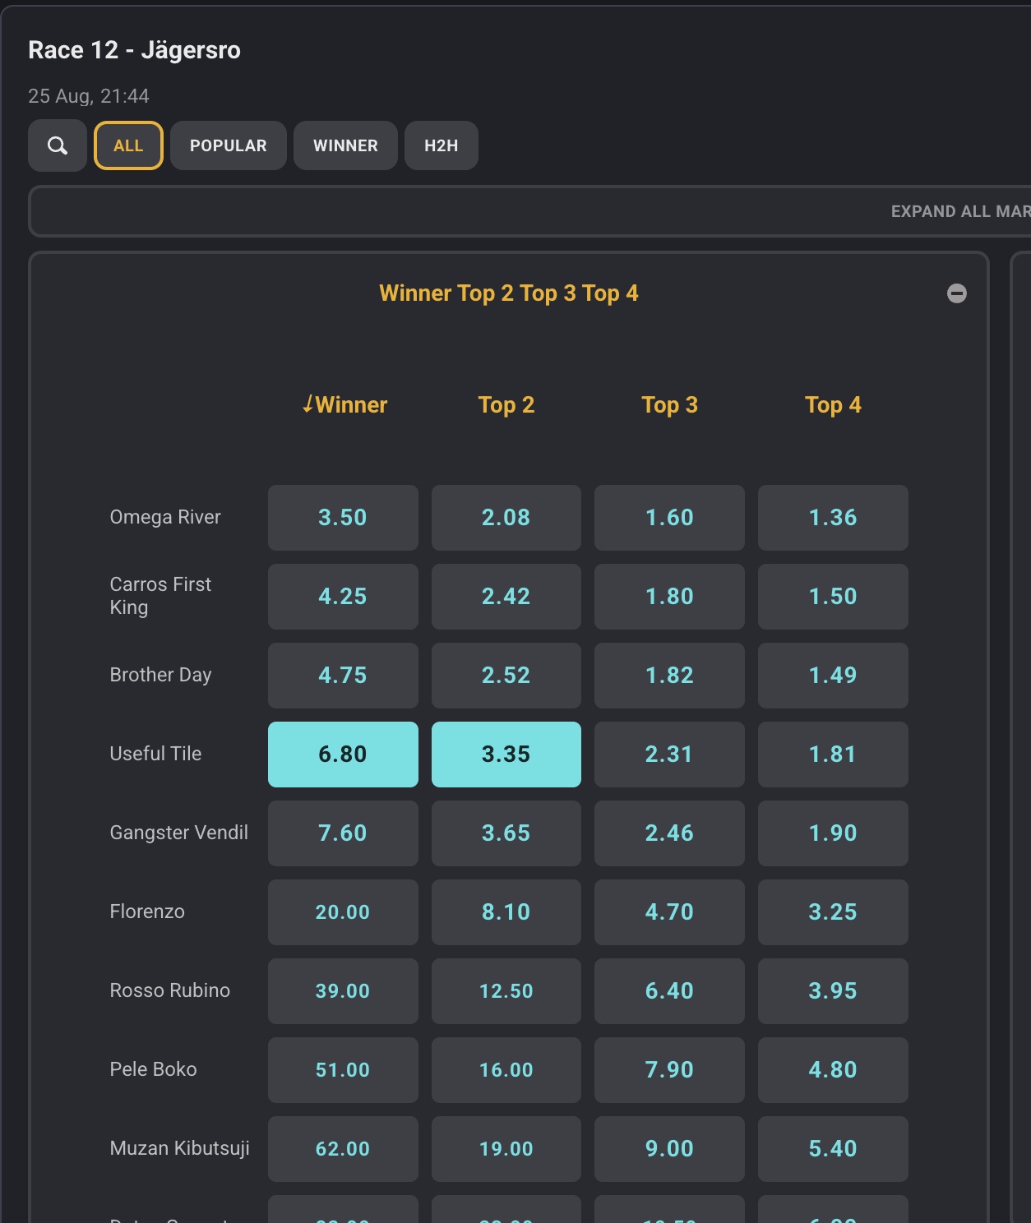
Task: Sort by the Top 4 column header
Action: [x=833, y=404]
